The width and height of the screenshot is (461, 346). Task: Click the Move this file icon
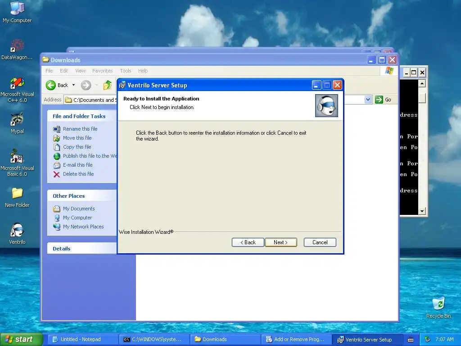coord(57,138)
